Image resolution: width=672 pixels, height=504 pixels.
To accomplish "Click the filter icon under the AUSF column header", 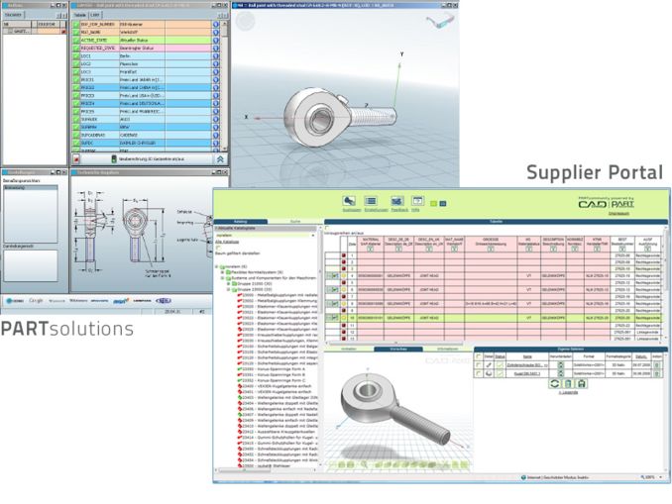I will point(647,249).
